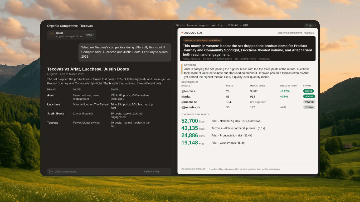Screen dimensions: 360x202
Task: Select the artifact title Tecovas organic monthly - 2026-03 - HTML
Action: (x=218, y=26)
